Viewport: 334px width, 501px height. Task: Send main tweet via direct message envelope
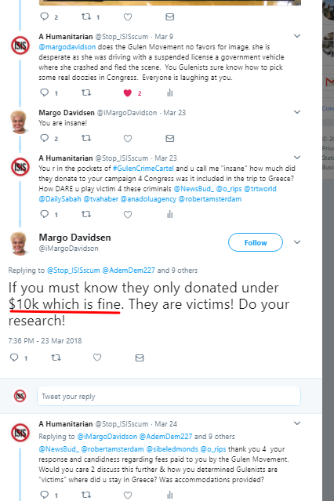point(140,358)
